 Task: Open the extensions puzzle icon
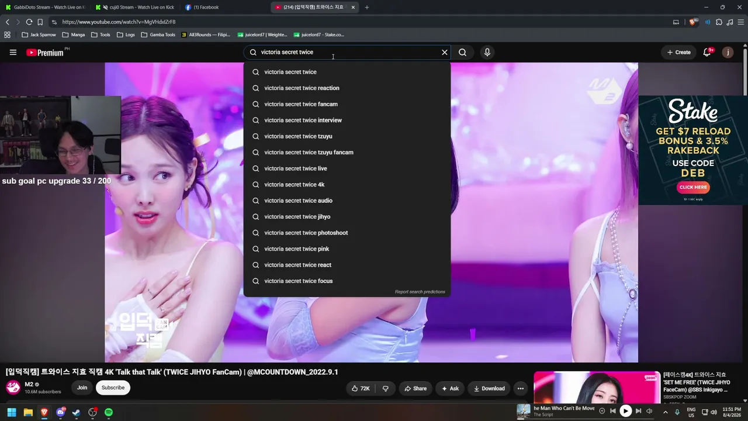click(719, 22)
